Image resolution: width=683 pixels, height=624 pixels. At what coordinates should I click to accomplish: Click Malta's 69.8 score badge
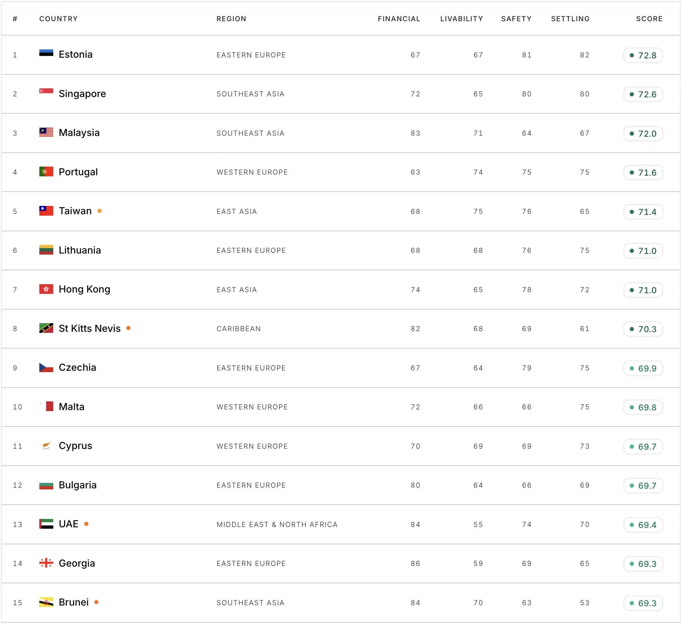click(643, 407)
